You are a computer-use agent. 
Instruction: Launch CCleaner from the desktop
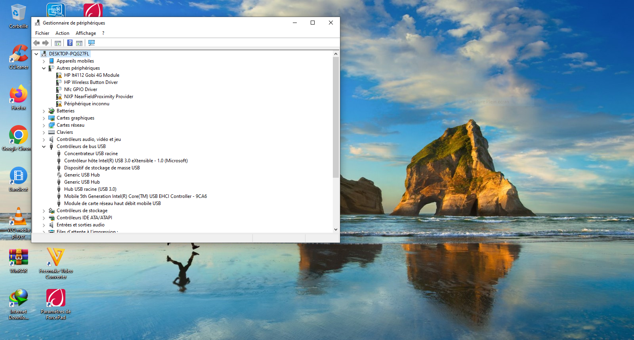point(19,57)
